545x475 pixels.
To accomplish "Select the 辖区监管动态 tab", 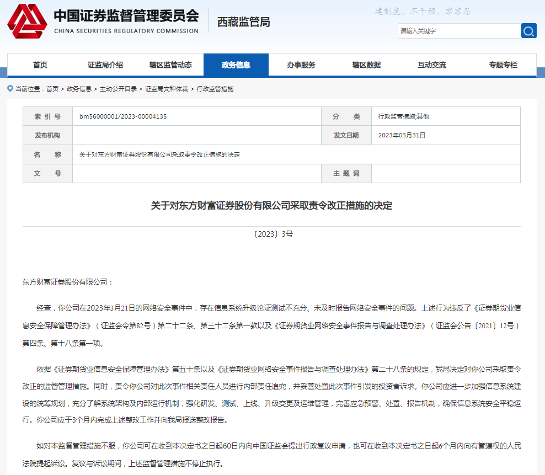I will point(170,65).
